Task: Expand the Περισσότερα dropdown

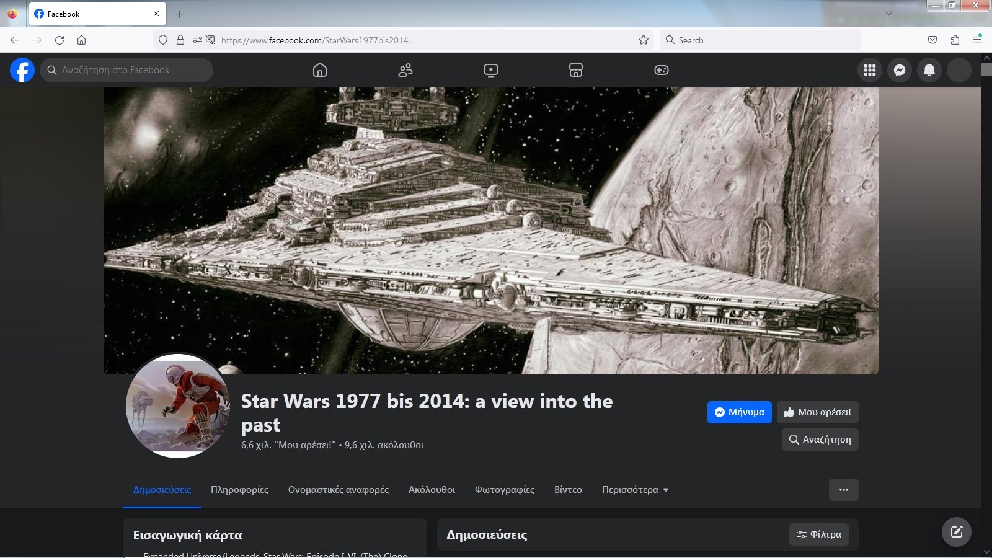Action: (x=635, y=490)
